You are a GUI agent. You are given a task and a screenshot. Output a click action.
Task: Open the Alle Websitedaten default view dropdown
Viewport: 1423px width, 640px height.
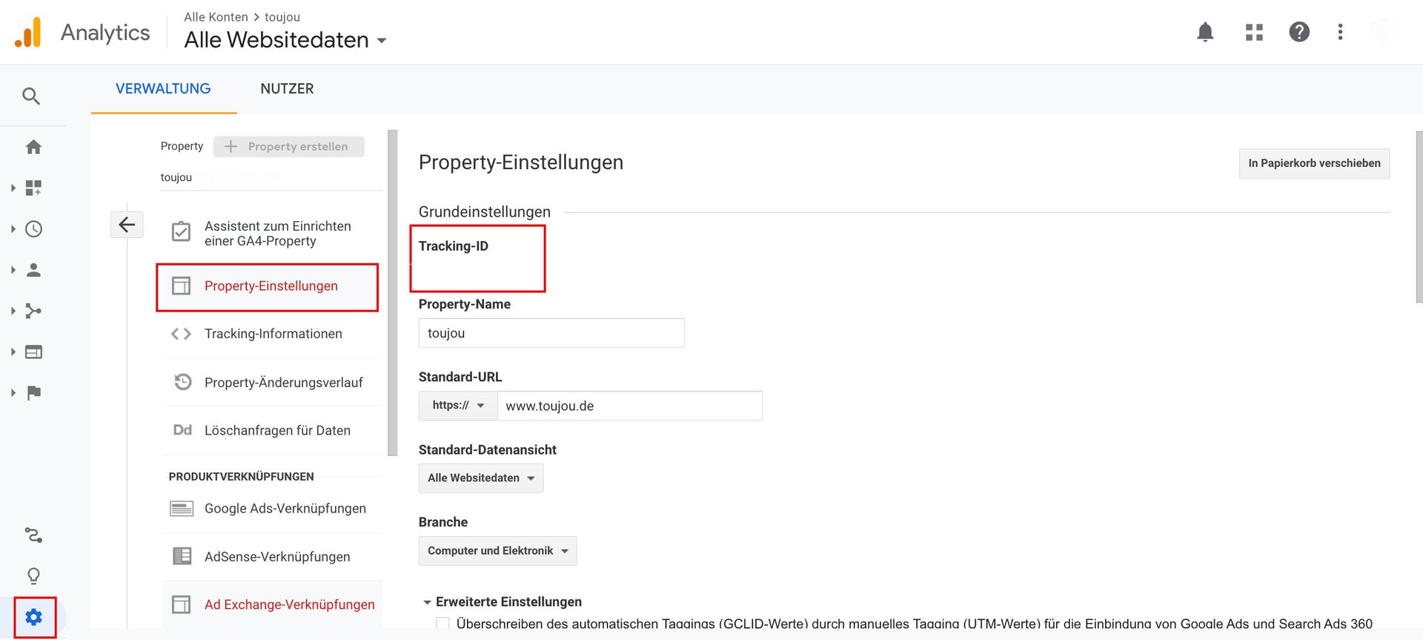coord(480,478)
